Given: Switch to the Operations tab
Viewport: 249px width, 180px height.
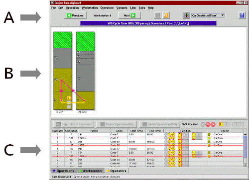Looking at the screenshot, I should [64, 171].
